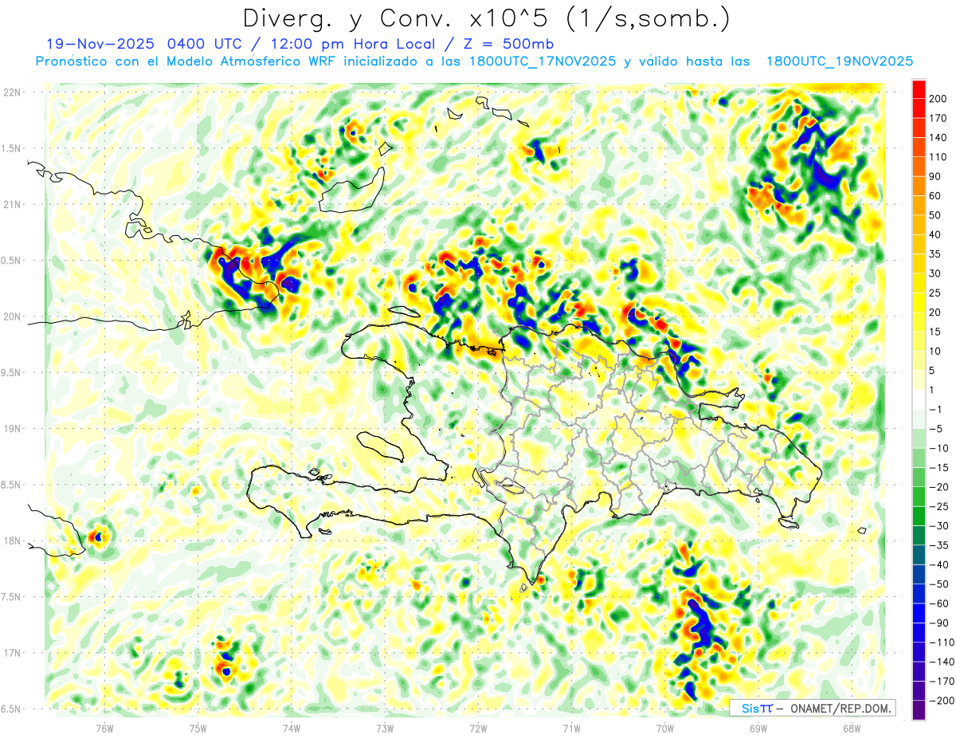Click the '-90' colorbar label
Image resolution: width=956 pixels, height=739 pixels.
(938, 623)
